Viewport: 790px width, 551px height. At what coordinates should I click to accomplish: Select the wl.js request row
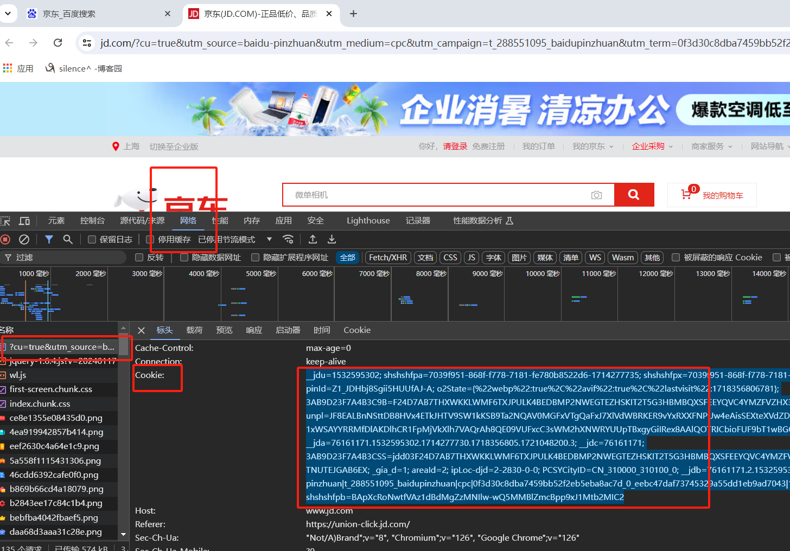pos(59,375)
